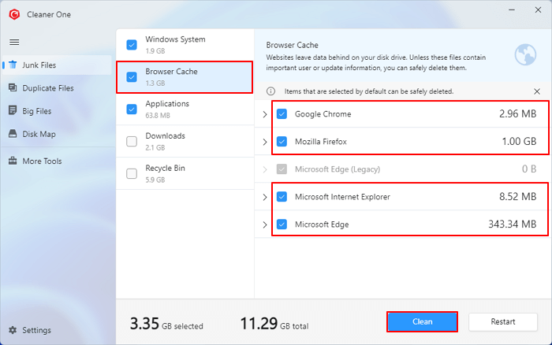The width and height of the screenshot is (552, 345).
Task: Click the Microsoft Internet Explorer label
Action: point(342,197)
